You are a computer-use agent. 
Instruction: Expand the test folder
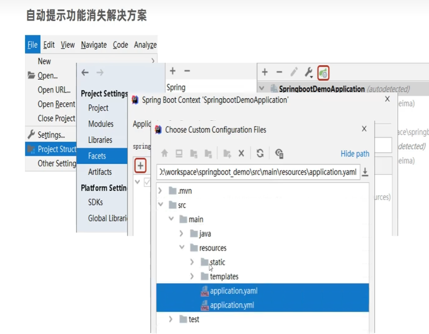pos(171,319)
